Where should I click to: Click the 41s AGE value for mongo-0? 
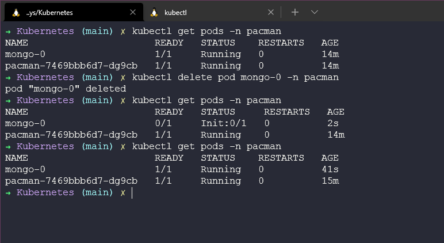[x=330, y=169]
